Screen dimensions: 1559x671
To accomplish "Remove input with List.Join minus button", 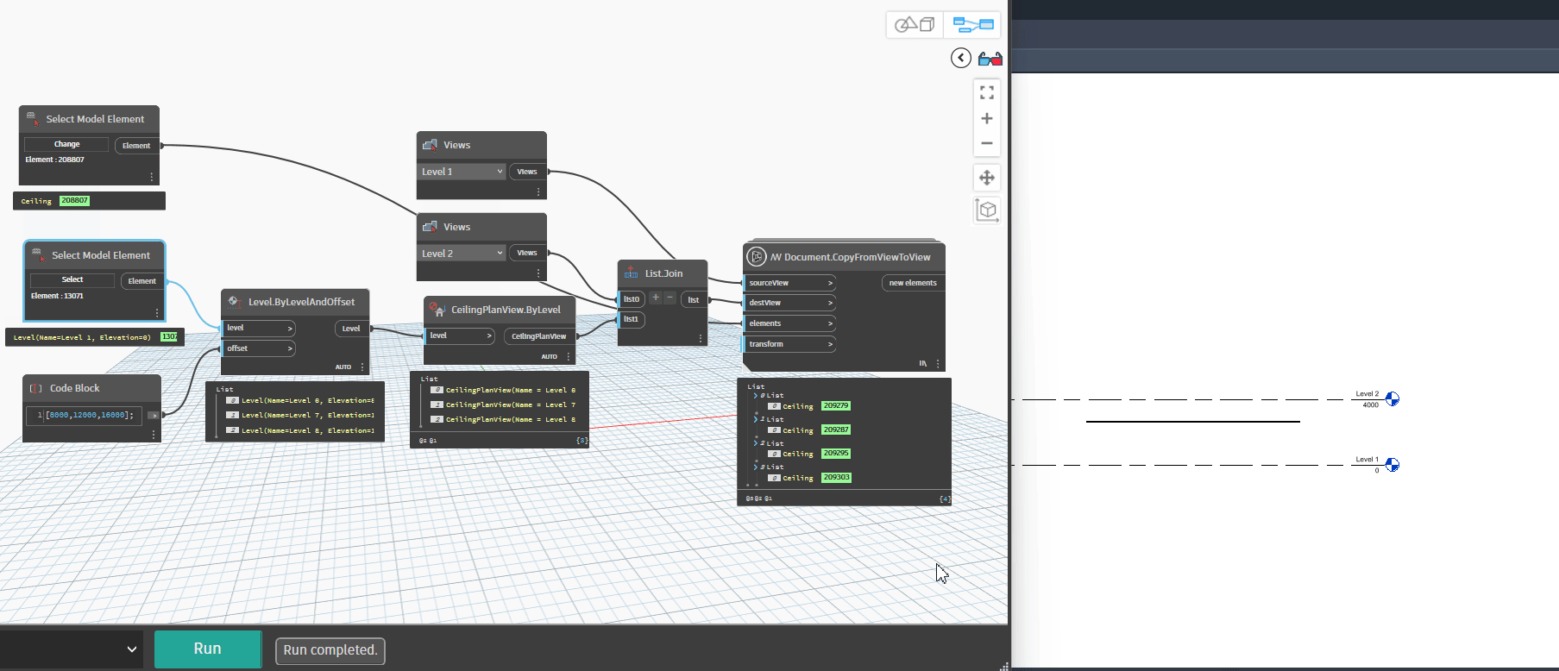I will coord(669,298).
